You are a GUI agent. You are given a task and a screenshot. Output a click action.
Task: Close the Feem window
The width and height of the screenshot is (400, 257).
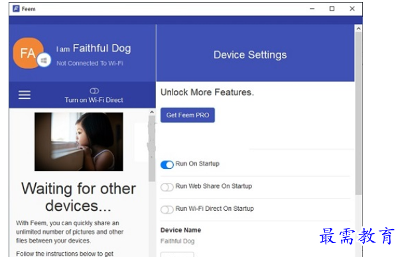352,9
